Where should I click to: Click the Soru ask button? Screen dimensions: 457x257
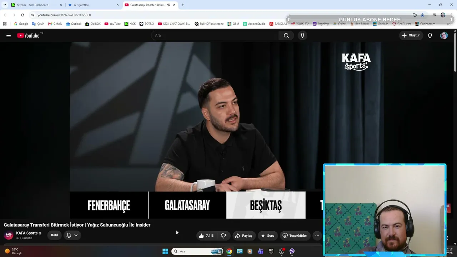pyautogui.click(x=268, y=236)
